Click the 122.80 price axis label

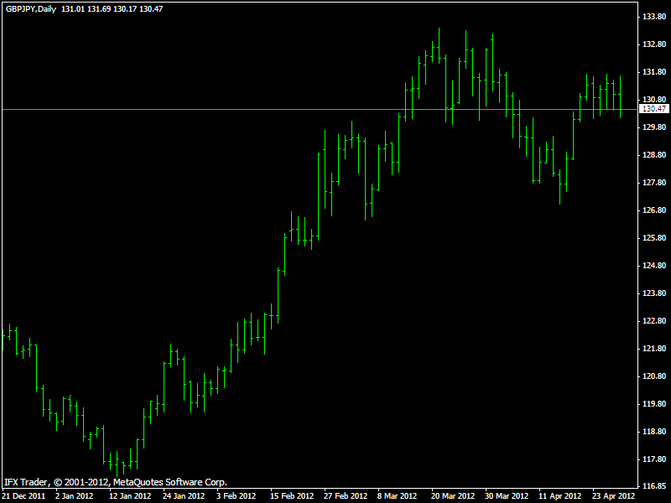tap(654, 321)
